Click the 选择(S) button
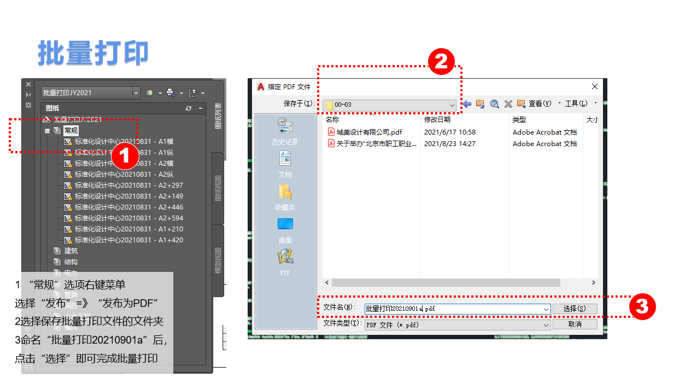Viewport: 691px width, 389px height. click(x=575, y=309)
